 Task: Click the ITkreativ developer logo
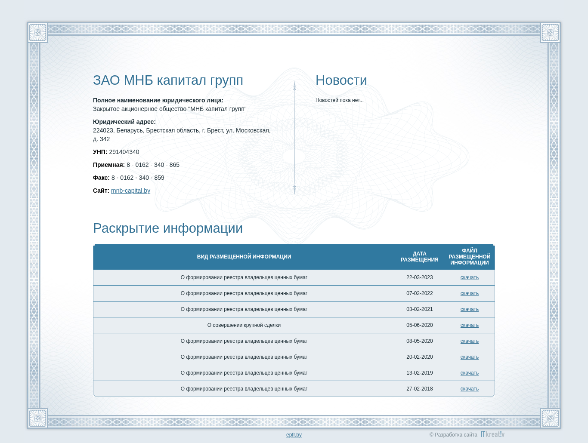492,434
